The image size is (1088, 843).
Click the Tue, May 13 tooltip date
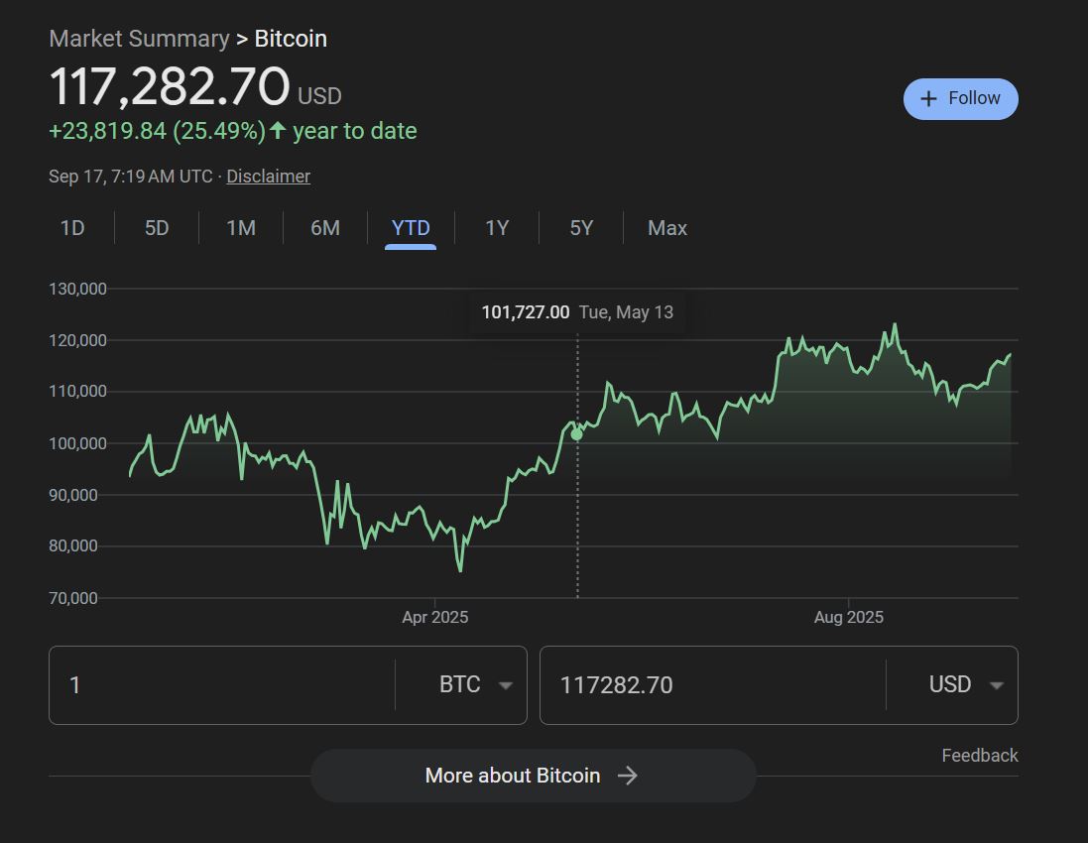pyautogui.click(x=626, y=312)
